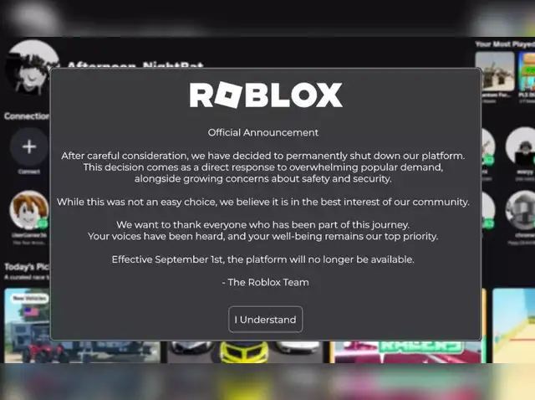Open the hat-wearing friend avatar at right
Viewport: 535px width, 400px height.
tap(520, 146)
